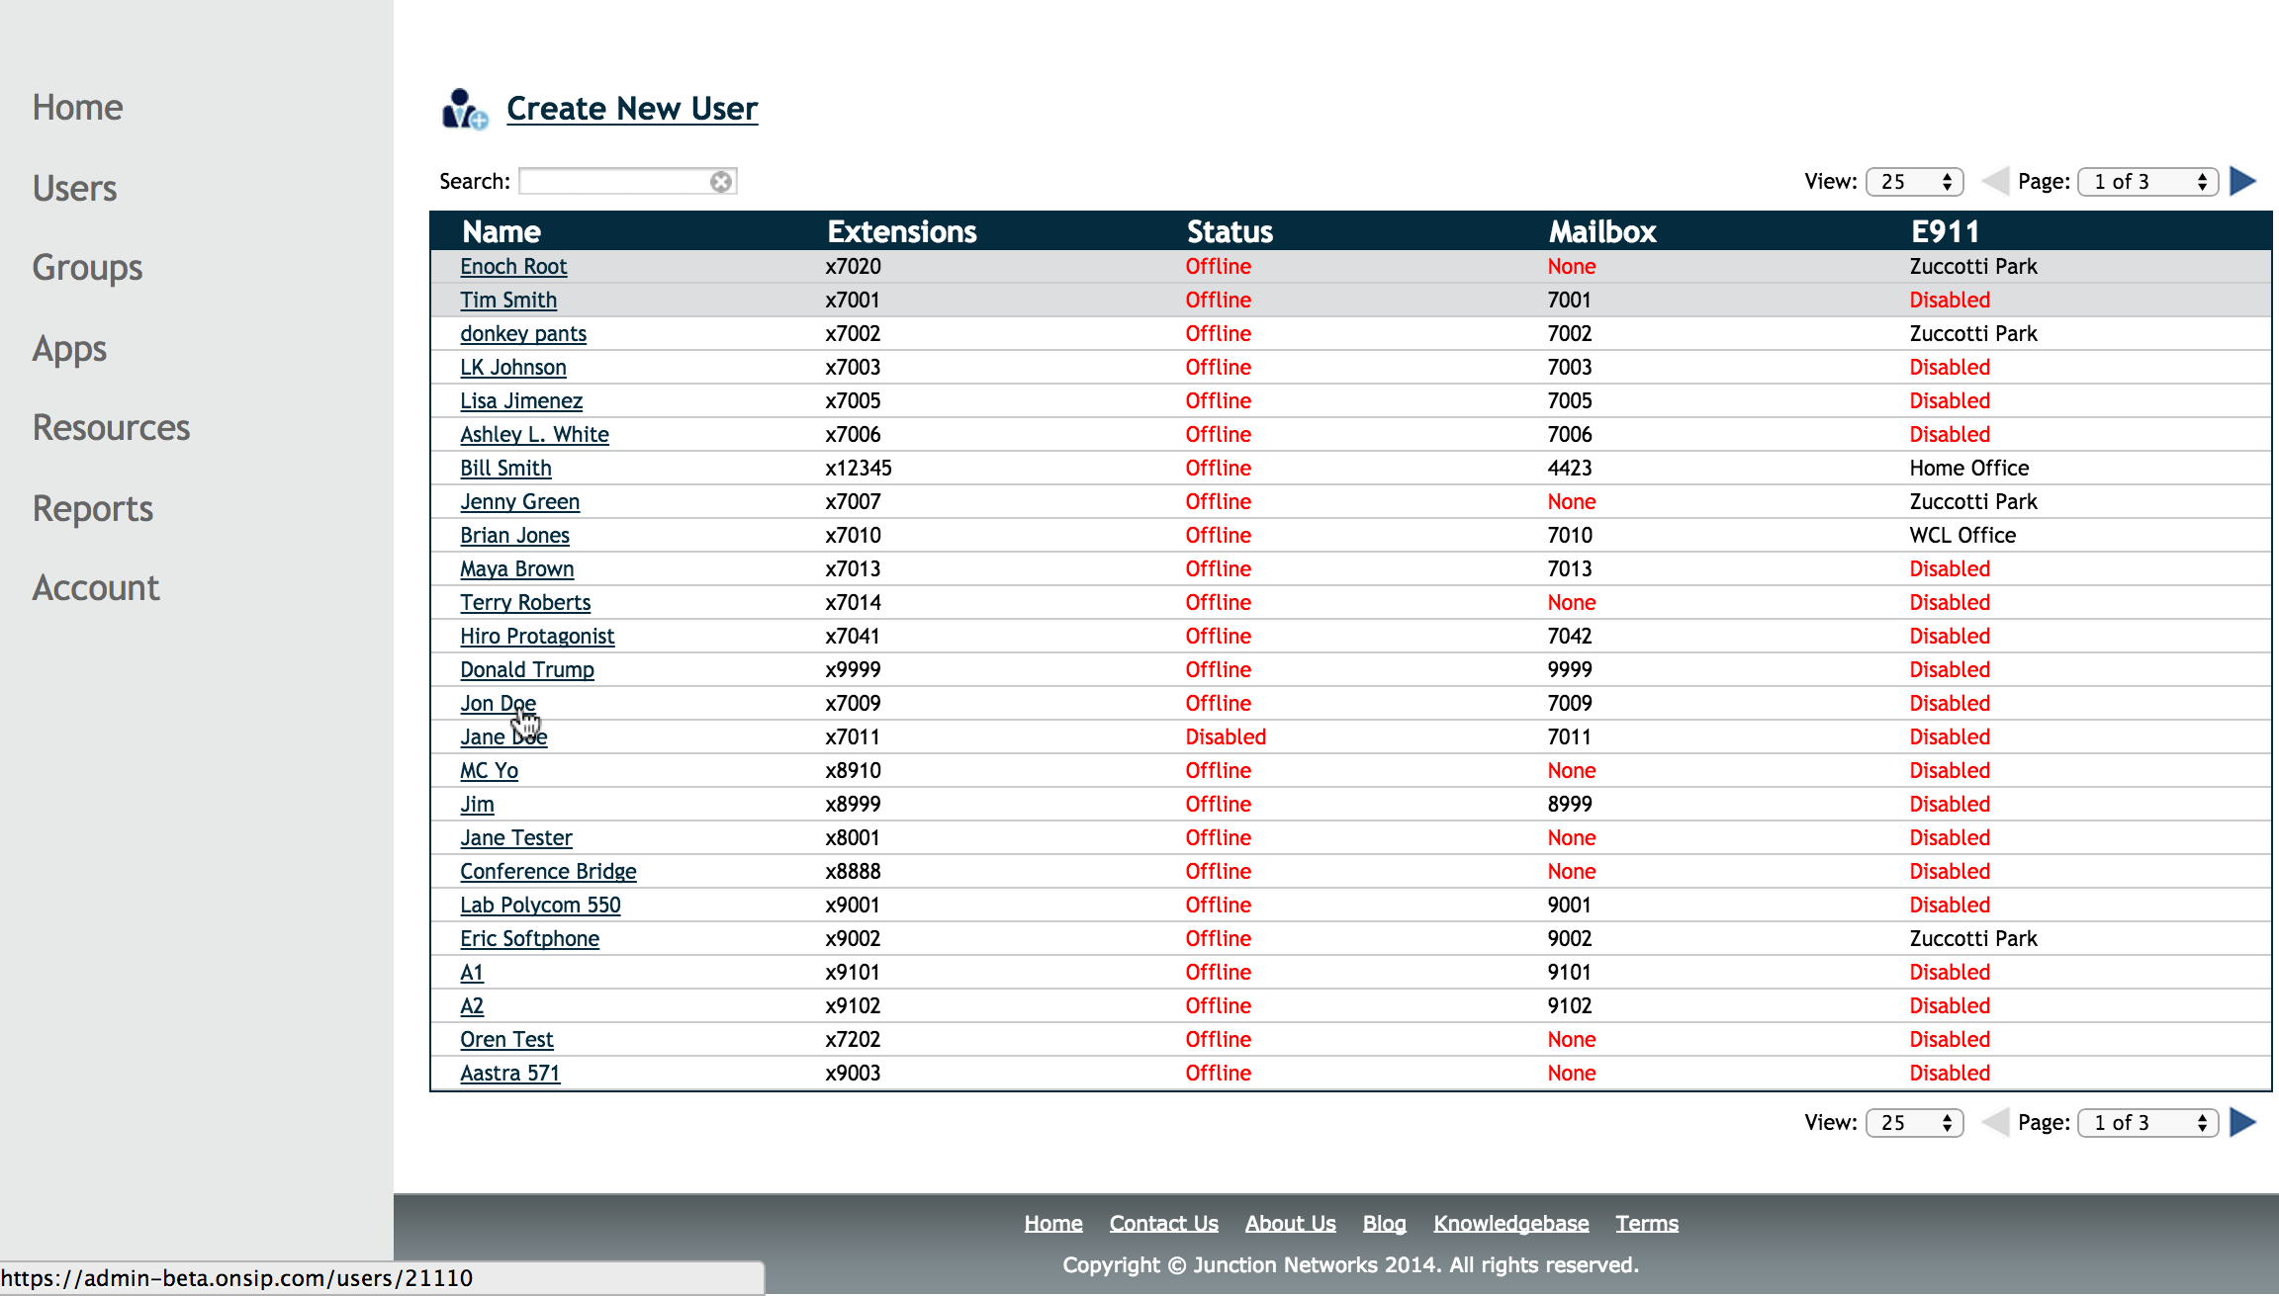Click footer Knowledgebase link

[1511, 1224]
